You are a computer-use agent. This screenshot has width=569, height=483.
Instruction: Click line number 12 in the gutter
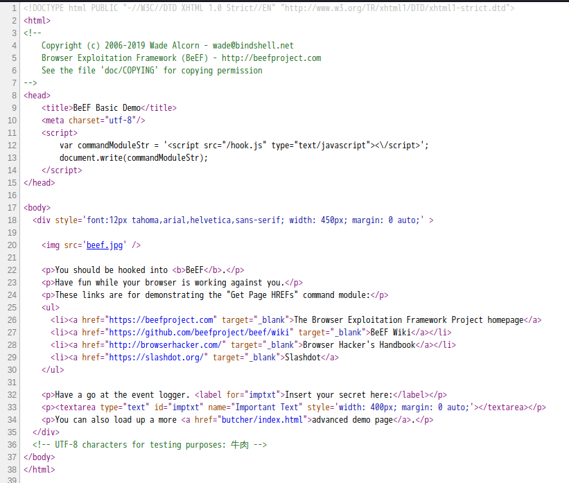[11, 146]
